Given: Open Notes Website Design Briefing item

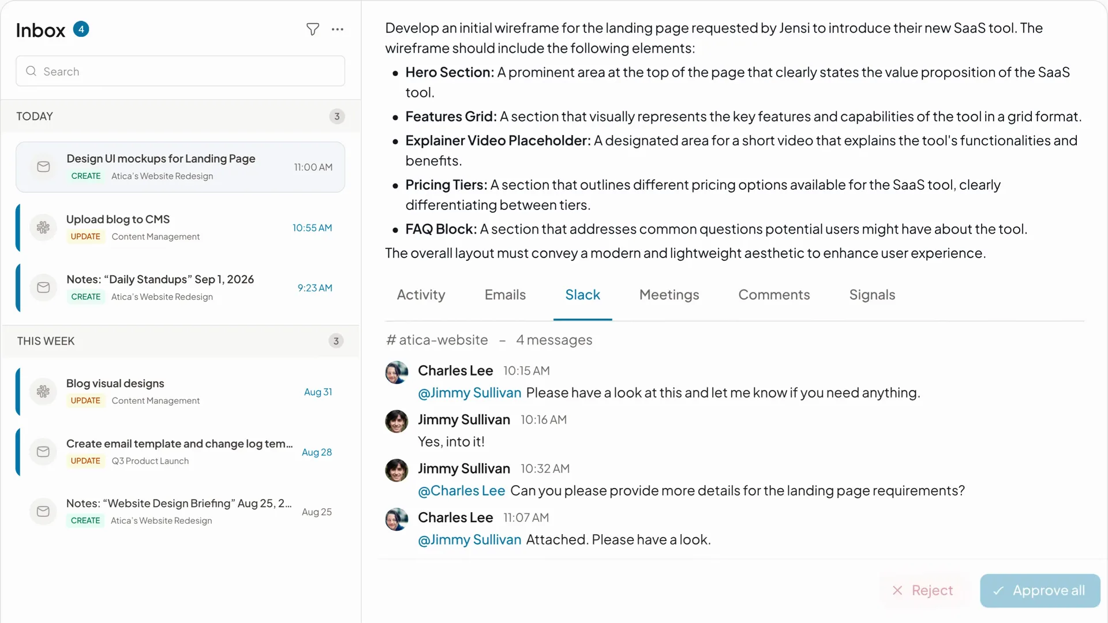Looking at the screenshot, I should (180, 511).
